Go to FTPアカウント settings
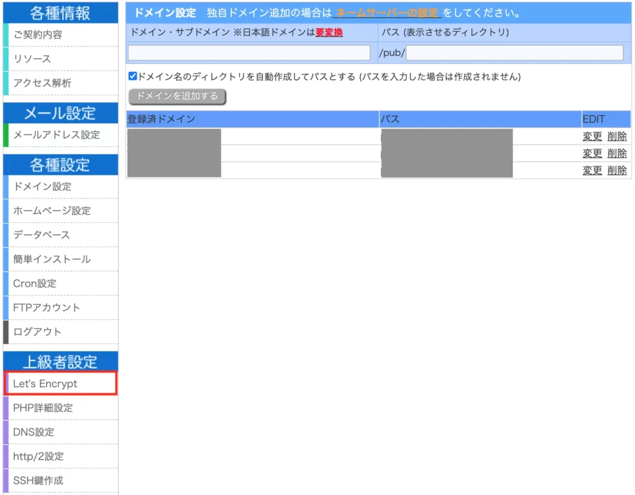 pos(47,307)
